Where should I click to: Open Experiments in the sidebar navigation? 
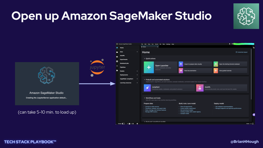[124, 59]
